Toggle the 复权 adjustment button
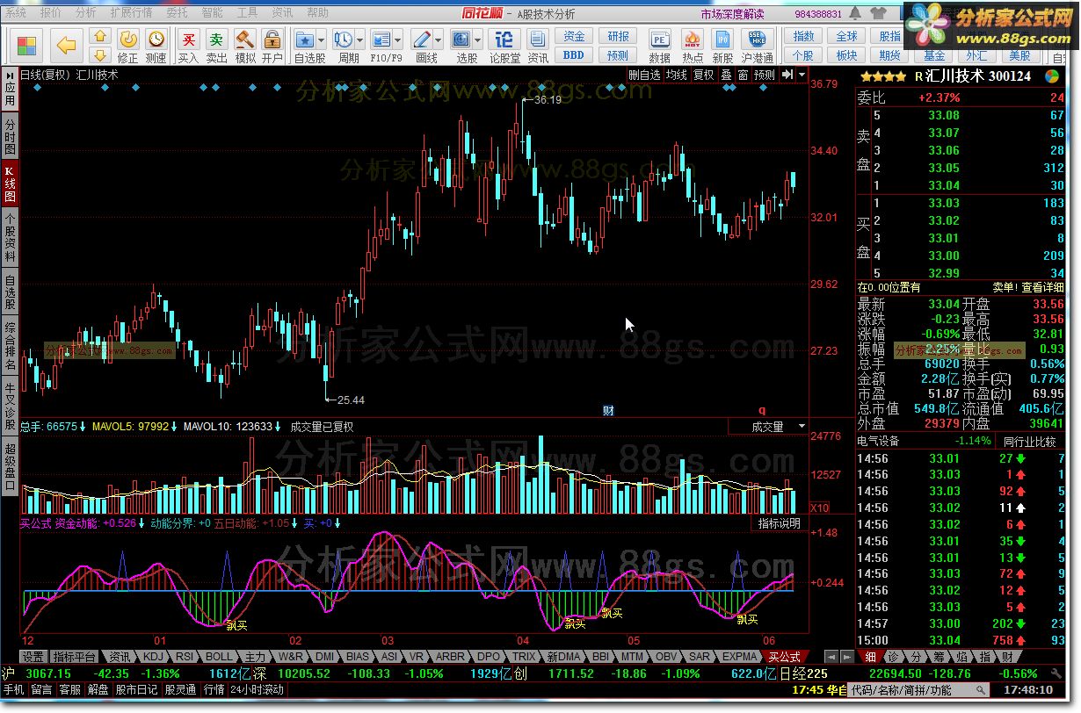This screenshot has height=713, width=1081. coord(704,76)
